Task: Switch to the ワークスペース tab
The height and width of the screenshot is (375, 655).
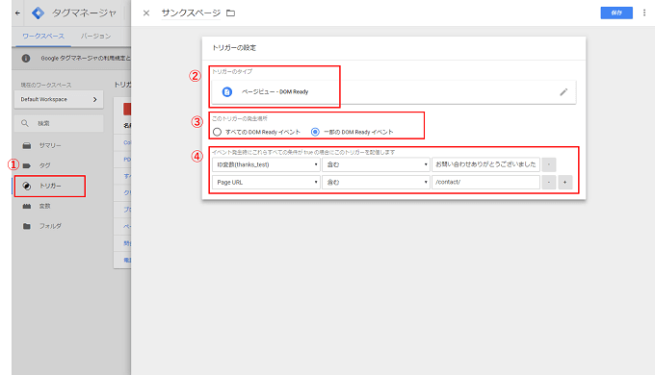Action: pos(43,37)
